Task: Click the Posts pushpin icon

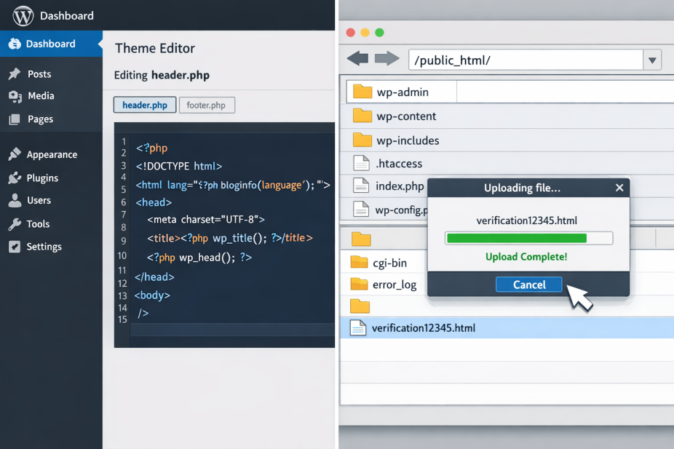Action: 14,74
